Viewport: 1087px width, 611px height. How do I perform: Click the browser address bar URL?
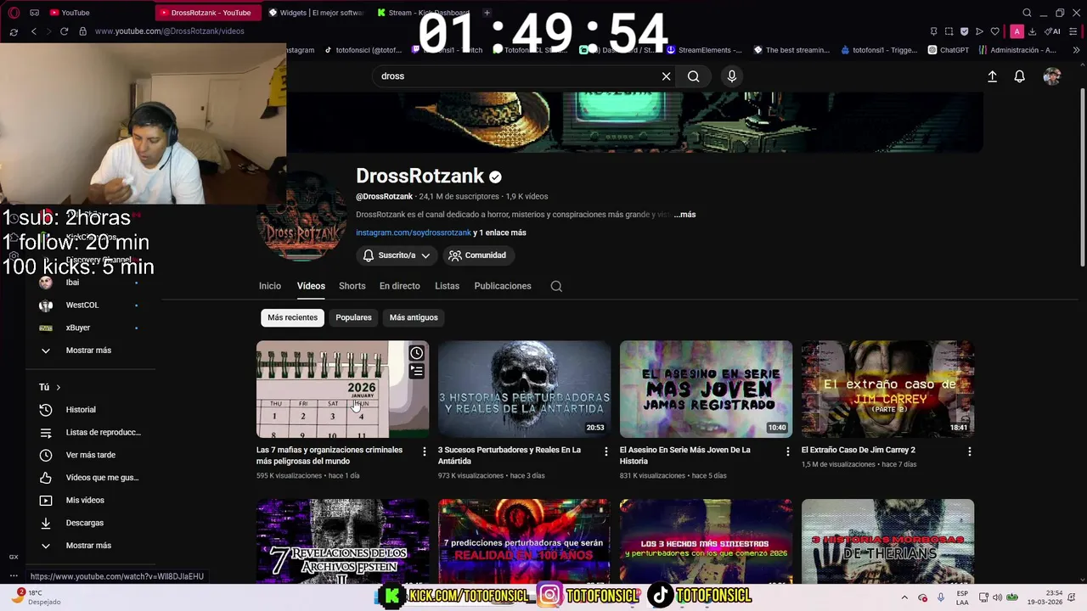tap(170, 31)
